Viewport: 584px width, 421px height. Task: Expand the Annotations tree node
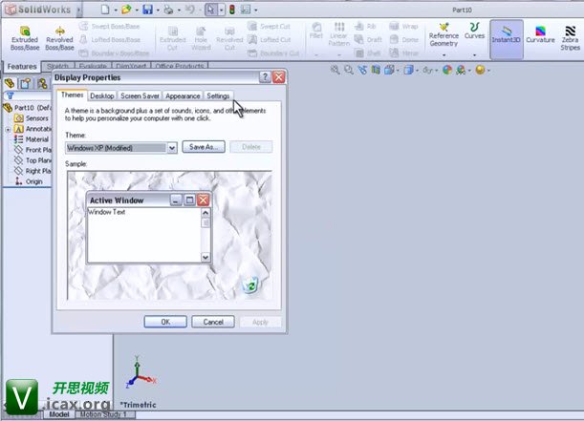pos(8,130)
